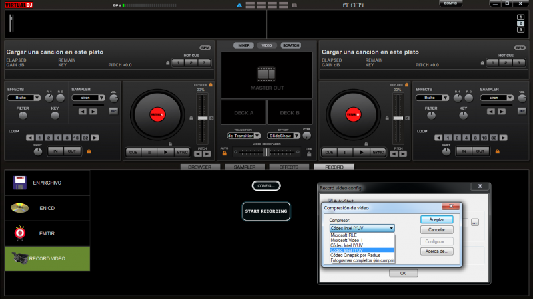Click the left deck keylock padlock icon
This screenshot has height=299, width=533.
(x=211, y=85)
